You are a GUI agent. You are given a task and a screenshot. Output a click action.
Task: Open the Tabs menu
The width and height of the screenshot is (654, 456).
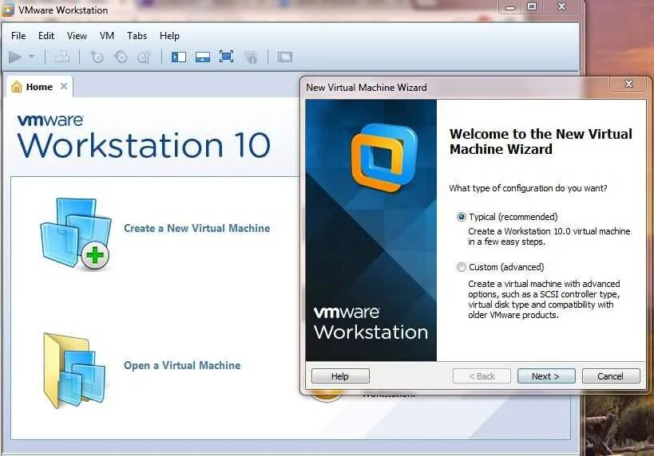click(x=137, y=36)
